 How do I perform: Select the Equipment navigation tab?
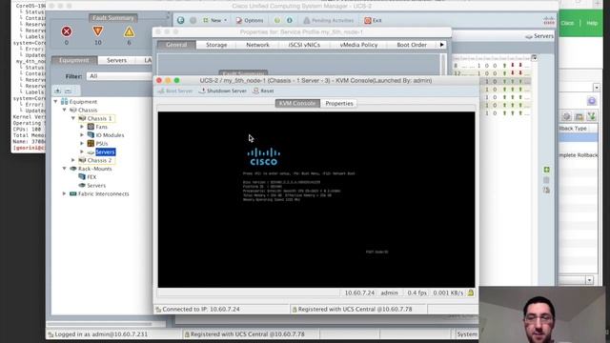(74, 60)
